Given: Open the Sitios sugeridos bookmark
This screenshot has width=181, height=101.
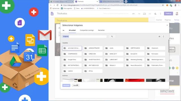Looking at the screenshot, I should tap(66, 8).
